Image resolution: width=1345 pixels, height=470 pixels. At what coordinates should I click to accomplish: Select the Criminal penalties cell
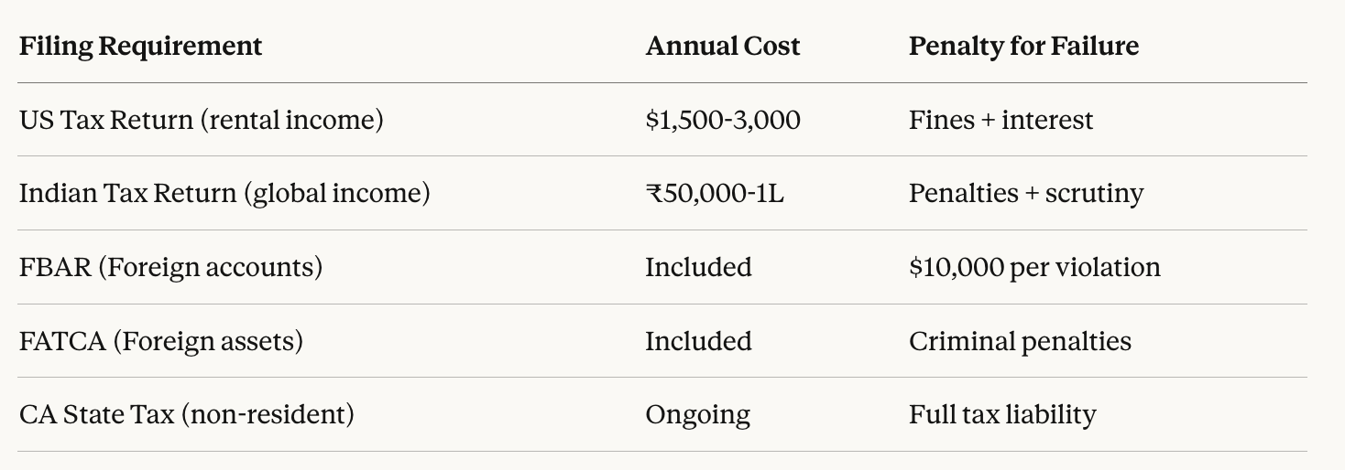1020,341
